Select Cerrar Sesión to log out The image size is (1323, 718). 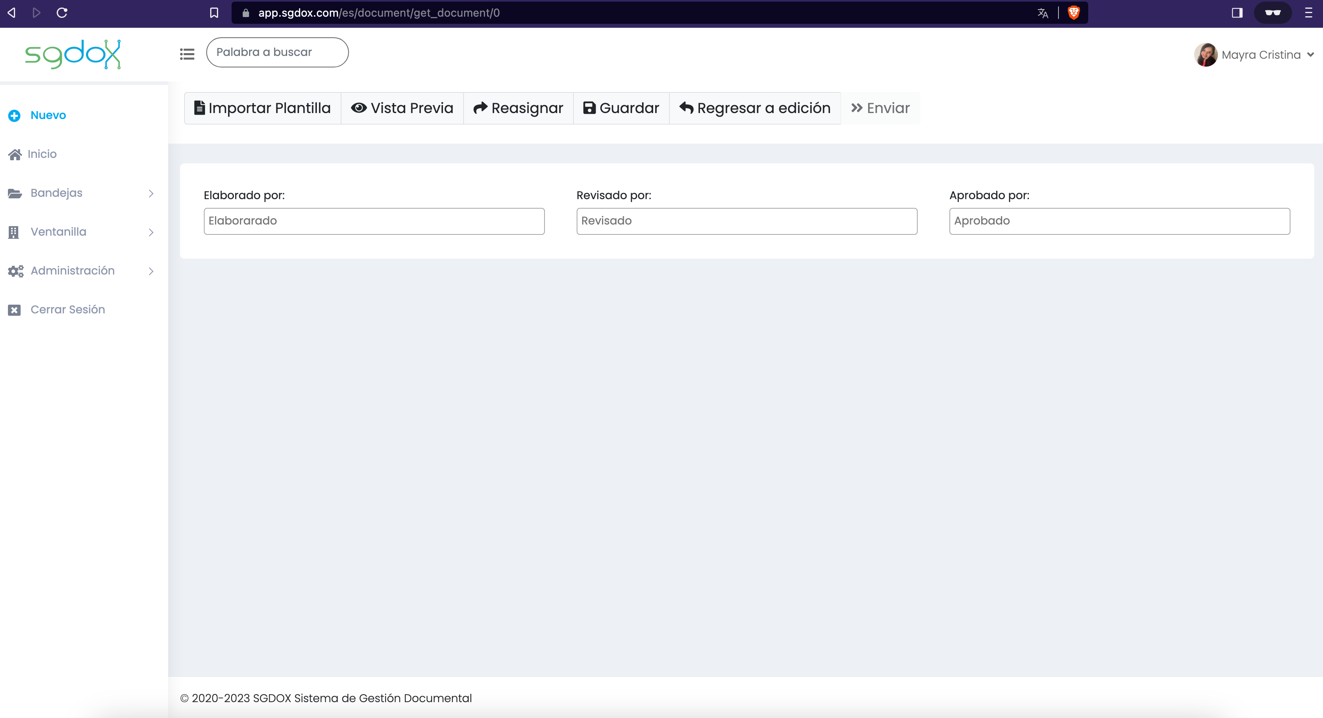pyautogui.click(x=68, y=310)
